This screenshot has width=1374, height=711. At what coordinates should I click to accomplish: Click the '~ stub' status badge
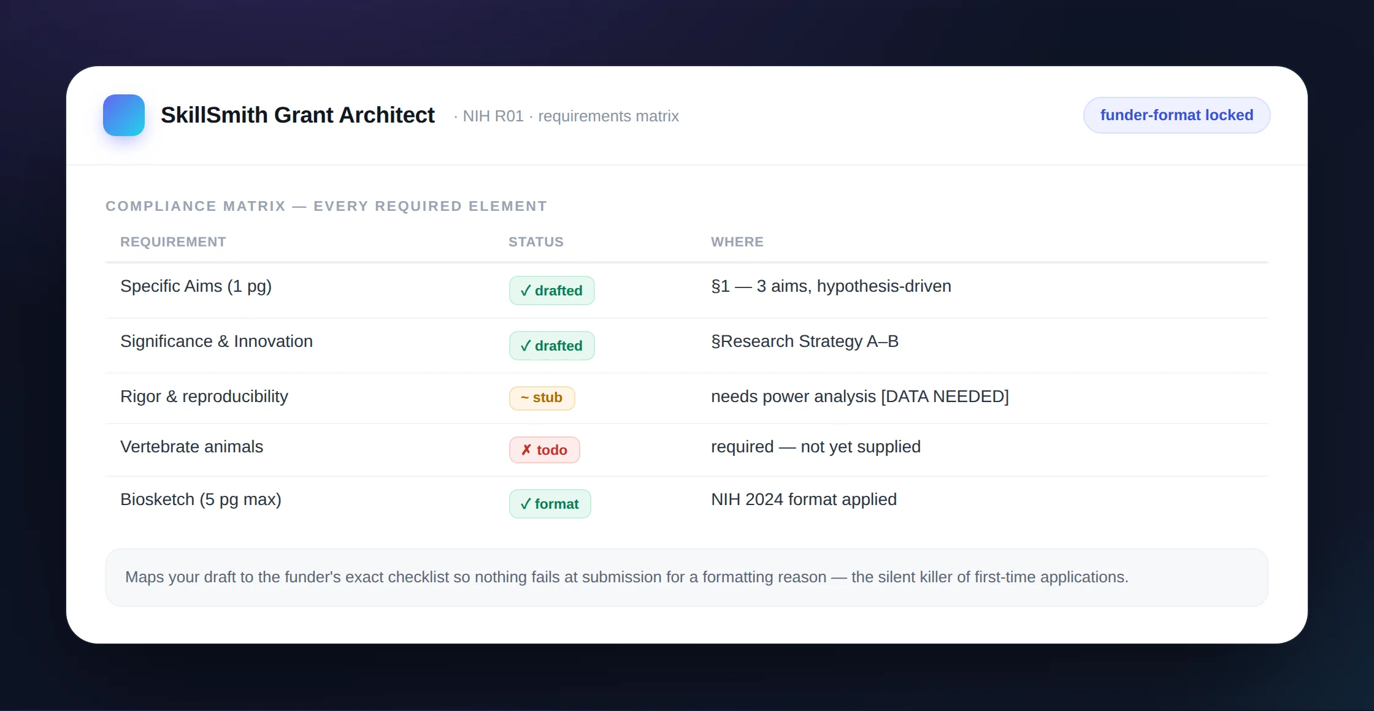click(542, 398)
